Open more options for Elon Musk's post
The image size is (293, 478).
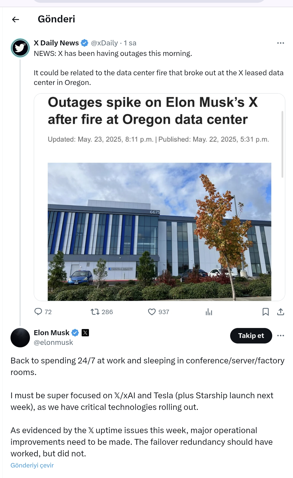click(x=281, y=336)
